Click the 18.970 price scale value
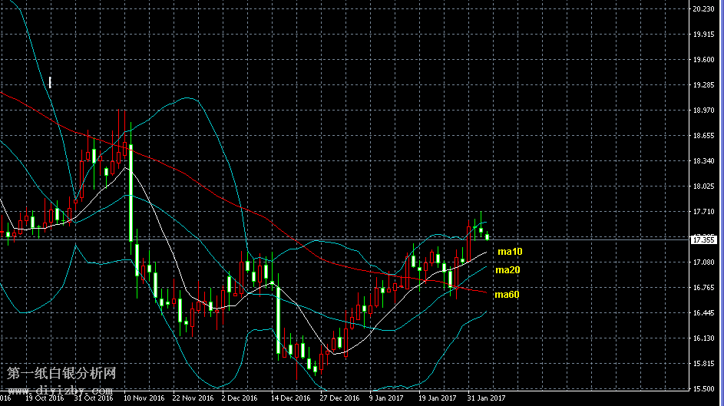724x406 pixels. pos(704,111)
